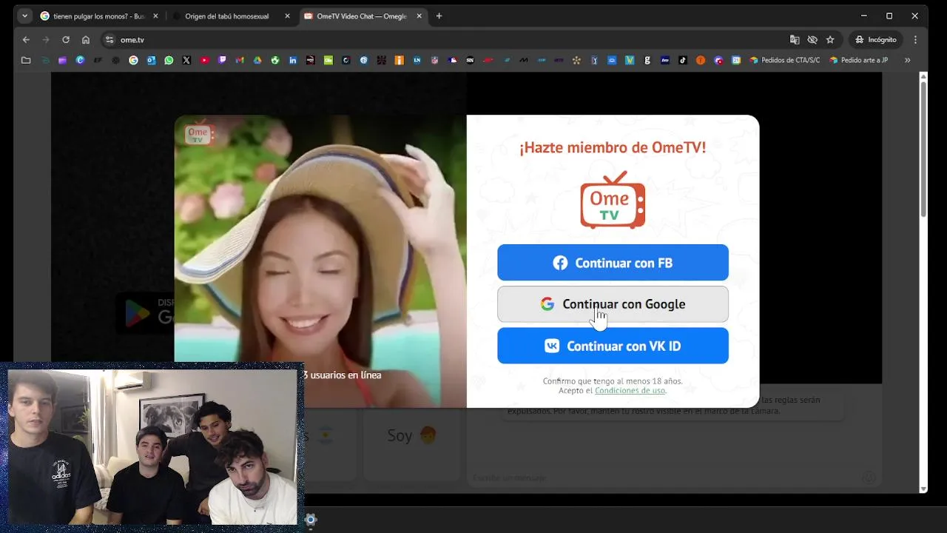Open the Outlook bookmark icon

(x=151, y=60)
